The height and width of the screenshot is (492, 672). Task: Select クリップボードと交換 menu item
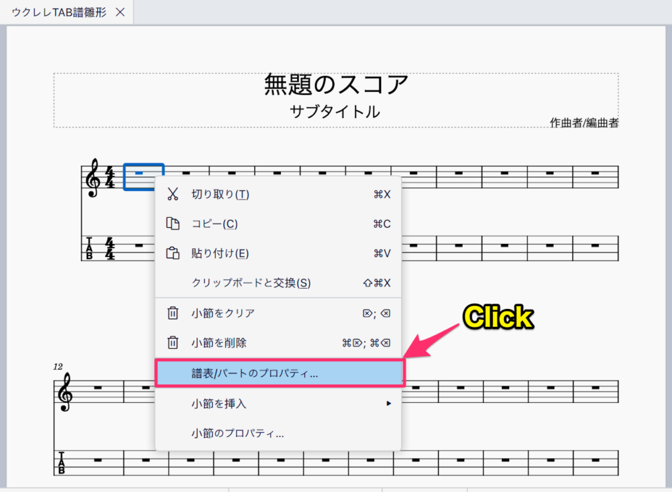tap(251, 283)
